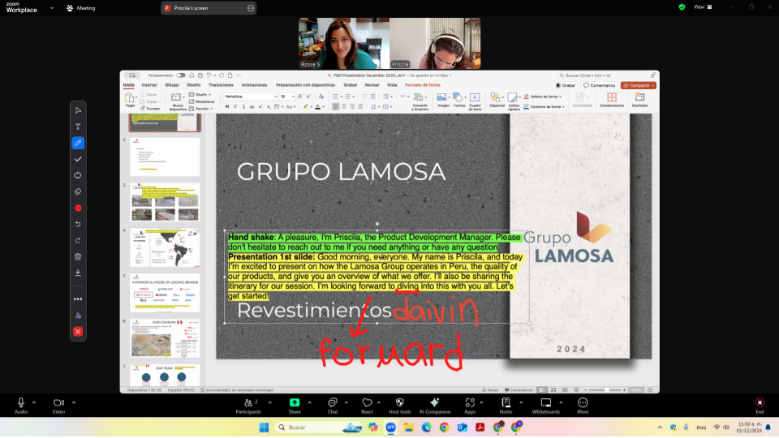Toggle underline S formatting in ribbon
The image size is (779, 438).
coord(243,107)
